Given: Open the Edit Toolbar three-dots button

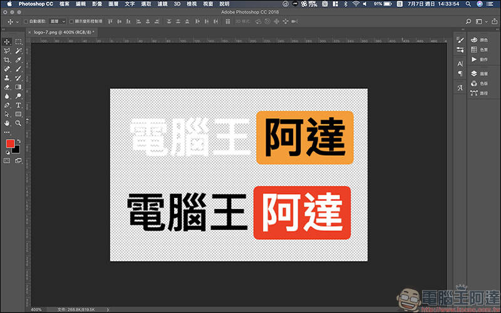Looking at the screenshot, I should (x=7, y=132).
